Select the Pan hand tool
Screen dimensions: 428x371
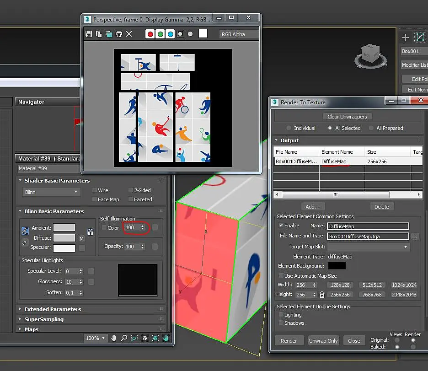click(x=114, y=338)
